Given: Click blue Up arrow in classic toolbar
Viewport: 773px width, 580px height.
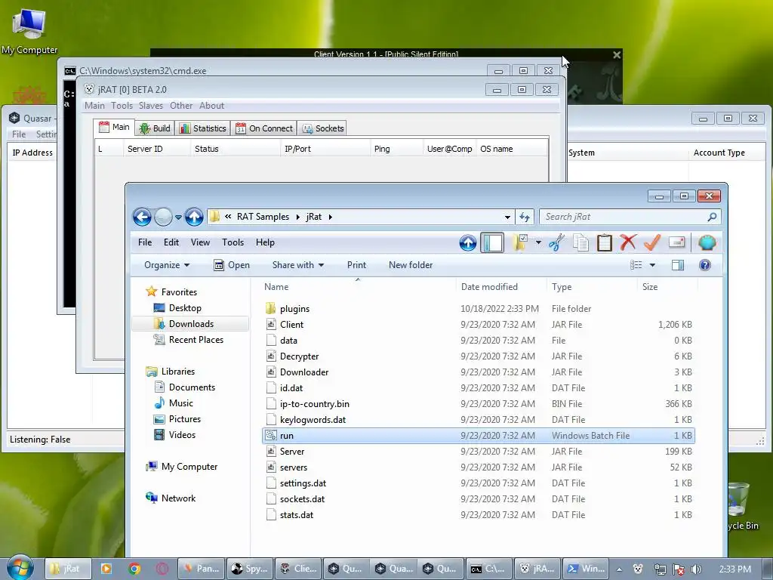Looking at the screenshot, I should (468, 242).
